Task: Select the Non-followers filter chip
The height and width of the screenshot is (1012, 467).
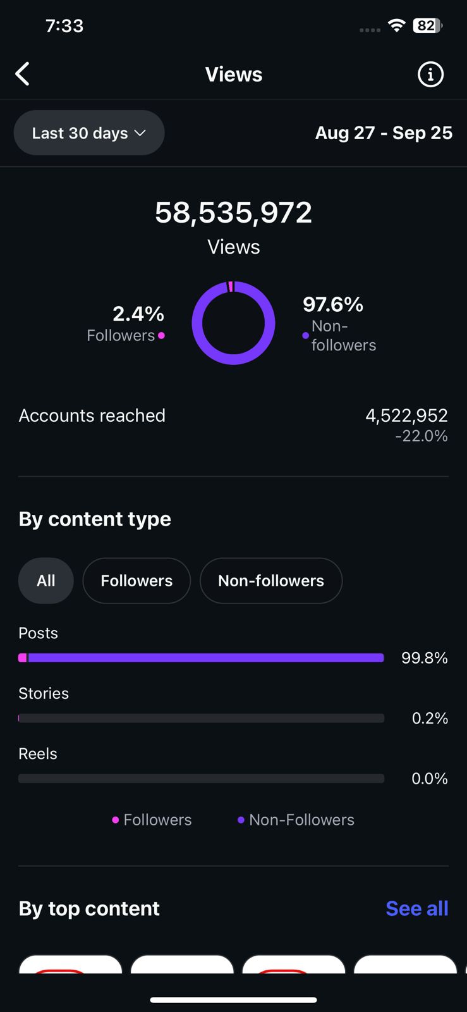Action: click(270, 581)
